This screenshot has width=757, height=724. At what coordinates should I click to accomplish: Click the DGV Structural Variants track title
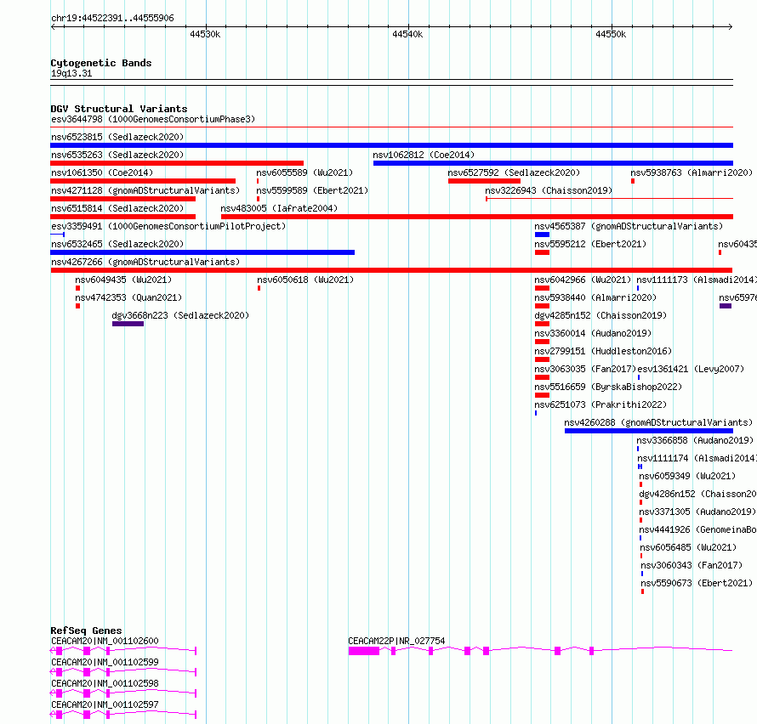119,109
